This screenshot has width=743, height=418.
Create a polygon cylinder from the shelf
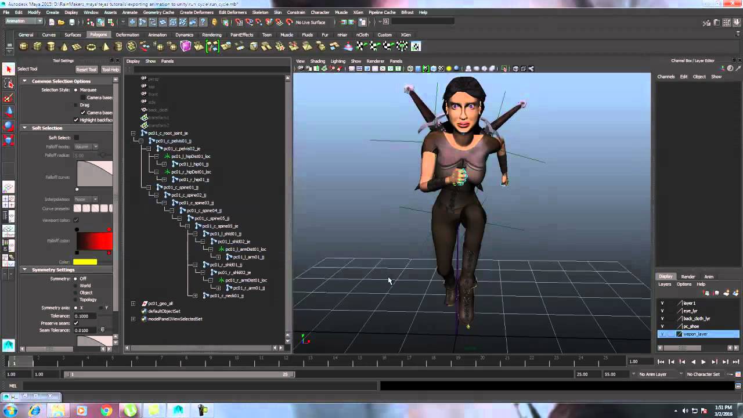(51, 46)
